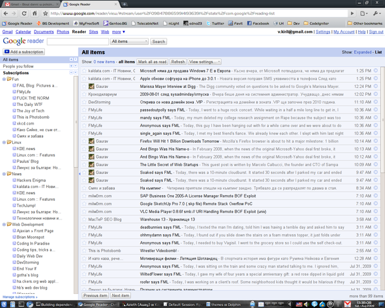Image resolution: width=385 pixels, height=308 pixels.
Task: Reload the page with the refresh icon
Action: [24, 13]
